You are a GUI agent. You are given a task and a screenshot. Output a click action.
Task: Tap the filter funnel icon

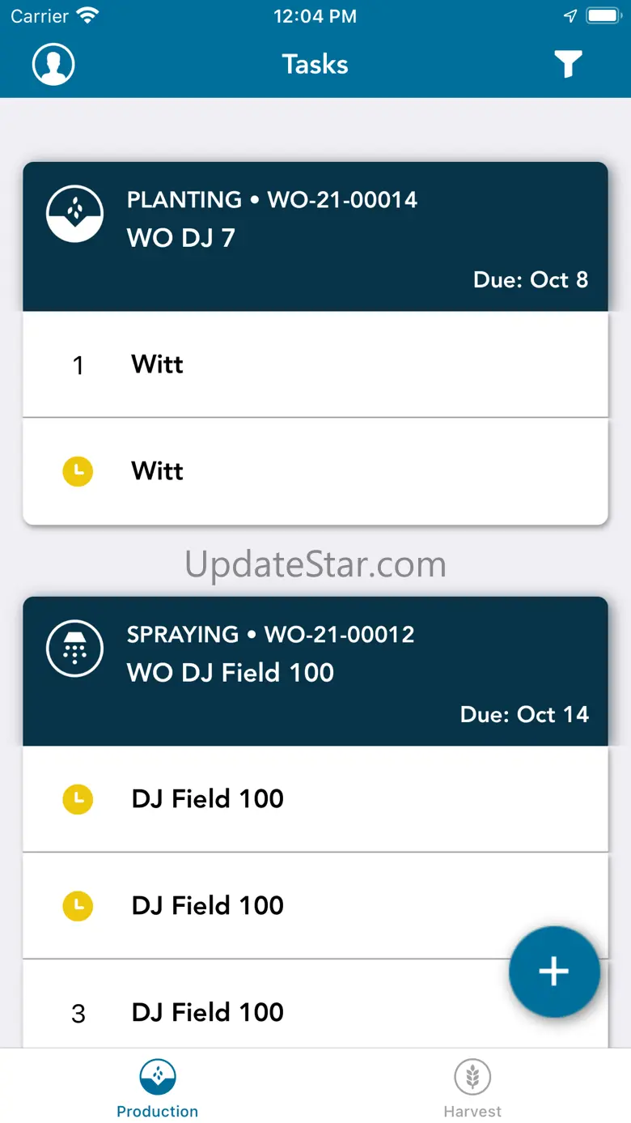click(568, 64)
